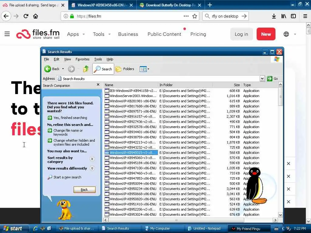Switch to Download Butterfly On Desktop tab
311x233 pixels.
[171, 5]
